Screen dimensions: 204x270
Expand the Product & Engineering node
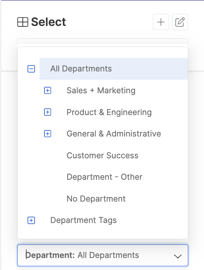tap(47, 112)
